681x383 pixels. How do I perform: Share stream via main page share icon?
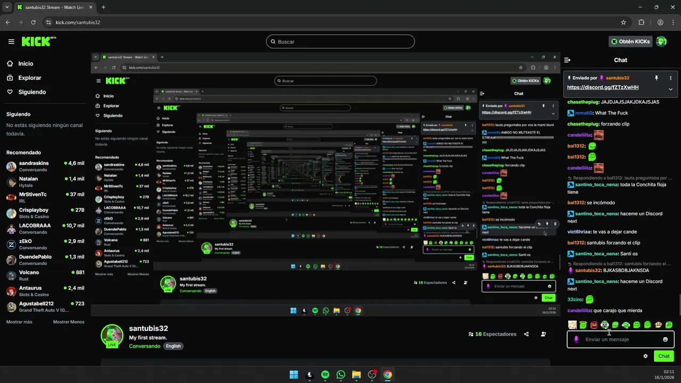tap(526, 334)
